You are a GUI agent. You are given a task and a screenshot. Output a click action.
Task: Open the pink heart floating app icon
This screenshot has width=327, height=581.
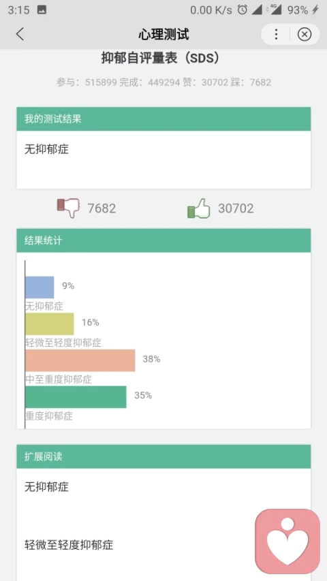pyautogui.click(x=287, y=541)
